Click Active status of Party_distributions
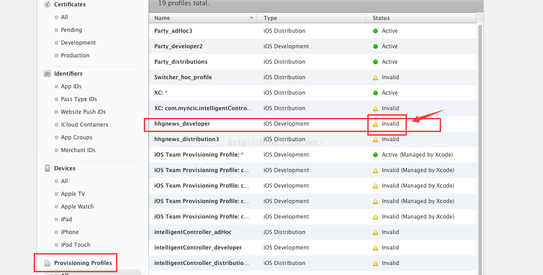543x275 pixels. (x=390, y=62)
